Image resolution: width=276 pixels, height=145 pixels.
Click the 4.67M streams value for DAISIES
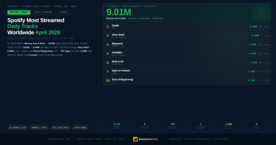pyautogui.click(x=252, y=54)
